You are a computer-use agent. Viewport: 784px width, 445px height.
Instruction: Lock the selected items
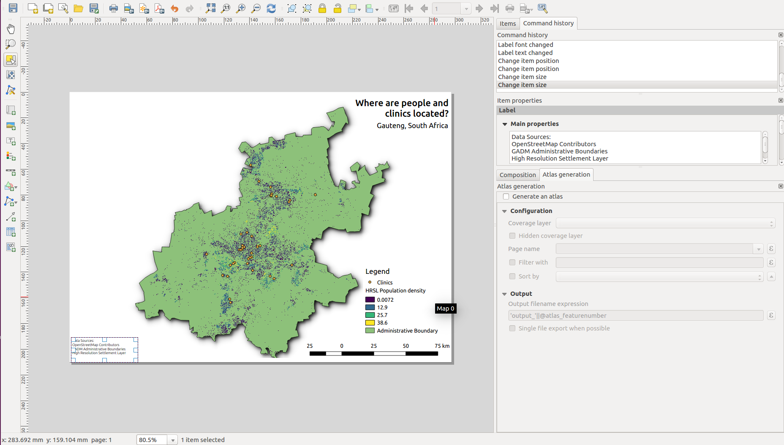point(322,8)
